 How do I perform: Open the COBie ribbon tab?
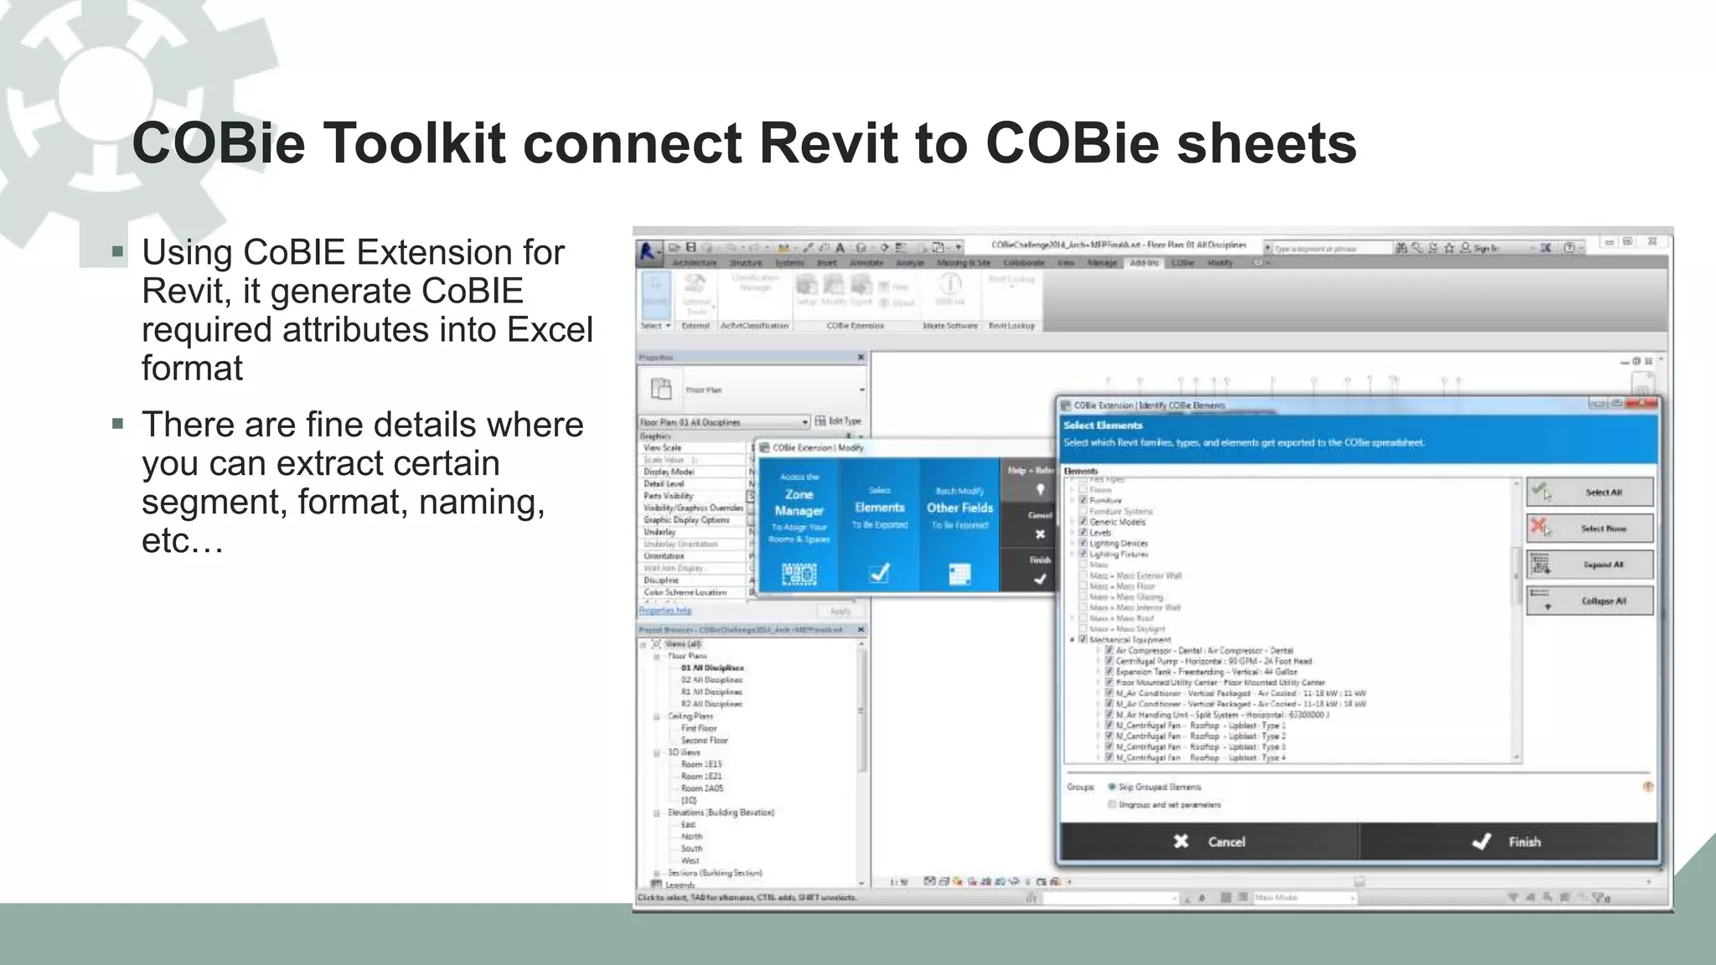coord(1182,263)
